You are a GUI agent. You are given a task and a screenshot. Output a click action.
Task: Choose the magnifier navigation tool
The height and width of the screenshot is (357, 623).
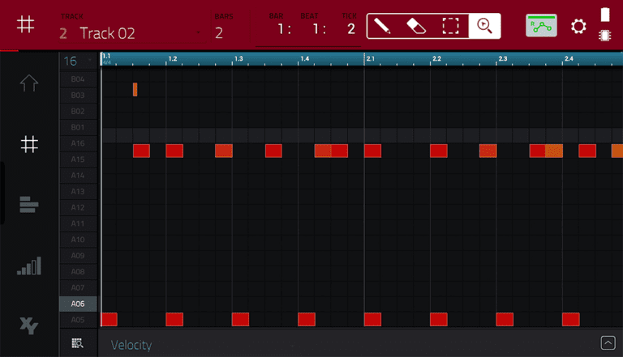point(484,26)
